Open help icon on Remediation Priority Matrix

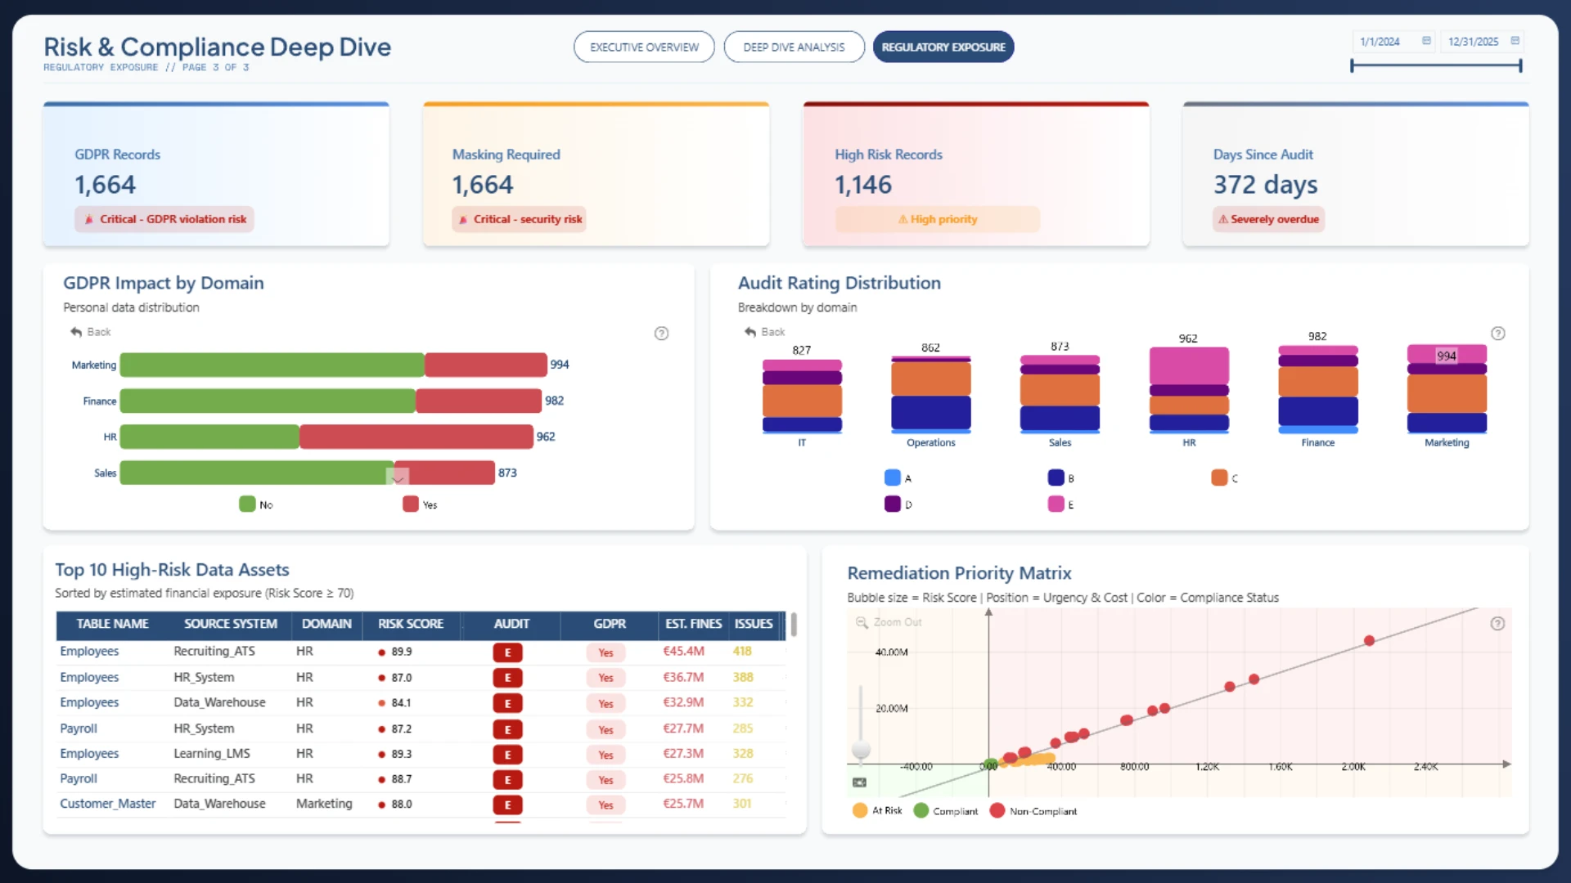1497,624
